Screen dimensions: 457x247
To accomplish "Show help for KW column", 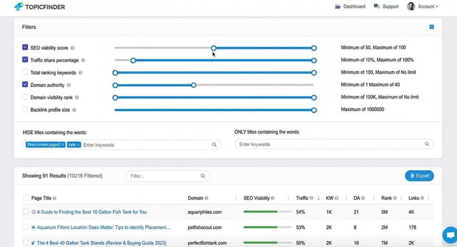I will (337, 198).
